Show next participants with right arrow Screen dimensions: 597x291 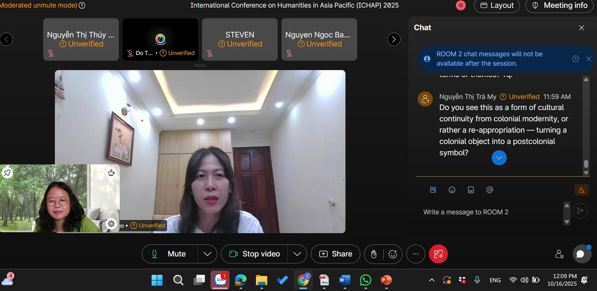(394, 39)
